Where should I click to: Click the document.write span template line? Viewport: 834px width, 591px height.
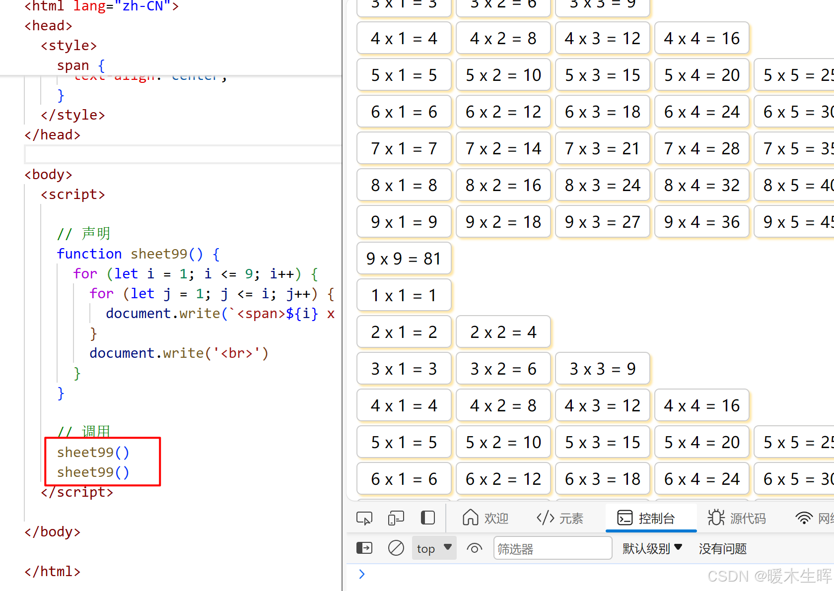220,313
